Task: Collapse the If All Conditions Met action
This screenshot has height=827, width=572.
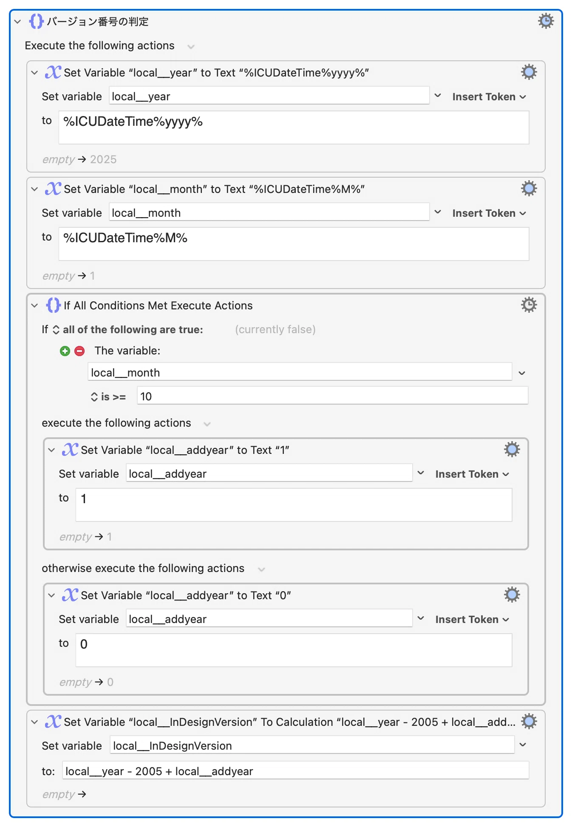Action: click(34, 306)
